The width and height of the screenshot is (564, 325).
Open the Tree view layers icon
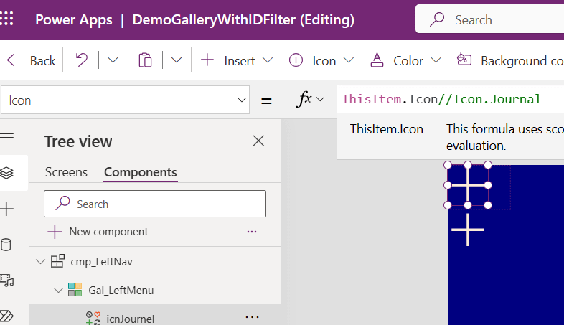click(7, 173)
